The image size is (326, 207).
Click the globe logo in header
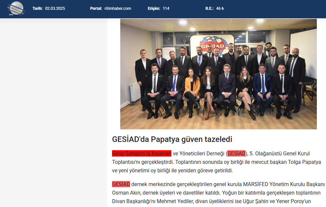click(16, 9)
